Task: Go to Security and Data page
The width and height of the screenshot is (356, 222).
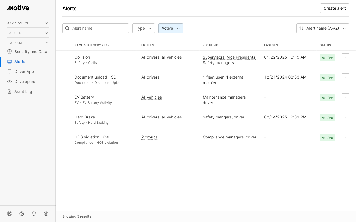Action: pyautogui.click(x=31, y=52)
